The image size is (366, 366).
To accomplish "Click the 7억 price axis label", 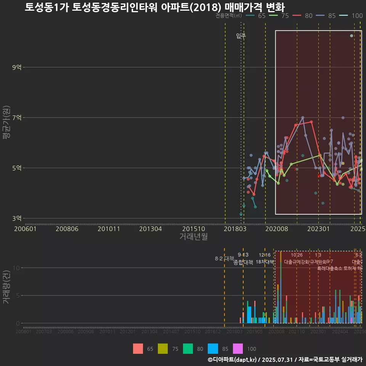I will pyautogui.click(x=17, y=118).
